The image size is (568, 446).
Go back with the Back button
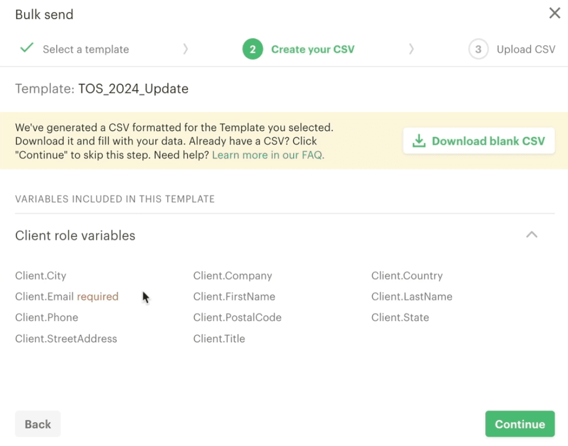pos(38,424)
